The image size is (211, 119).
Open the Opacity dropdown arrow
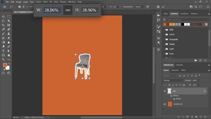pos(199,80)
